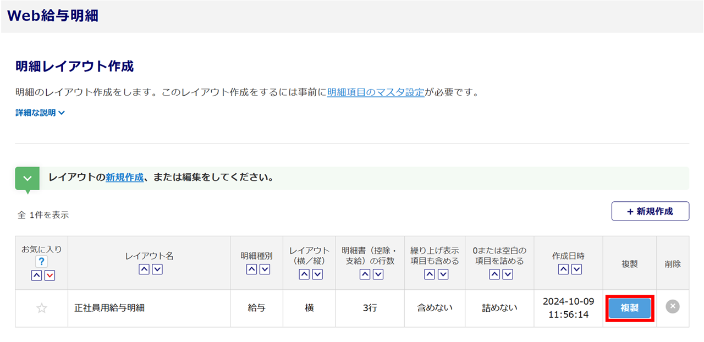
Task: Sort 明細書の行数 column ascending
Action: click(365, 274)
